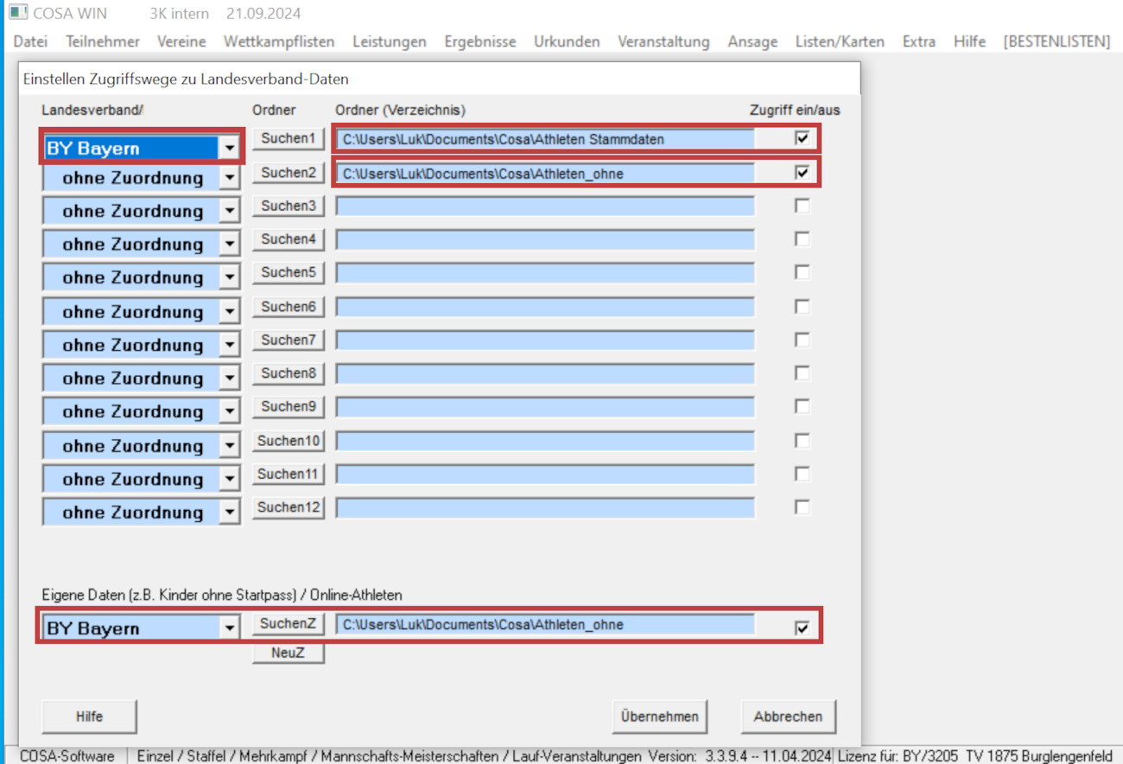
Task: Toggle the access checkbox in Suchen2 row
Action: point(803,173)
